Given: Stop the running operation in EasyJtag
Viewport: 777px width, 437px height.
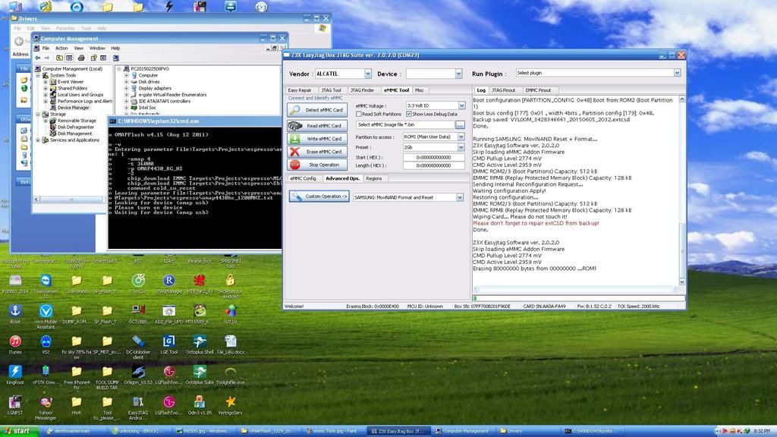Looking at the screenshot, I should coord(317,165).
